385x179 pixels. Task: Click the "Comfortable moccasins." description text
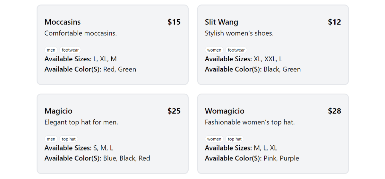(81, 33)
